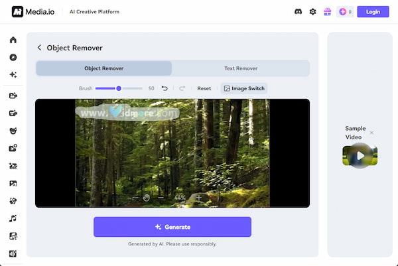Go back using the left chevron arrow

point(39,48)
